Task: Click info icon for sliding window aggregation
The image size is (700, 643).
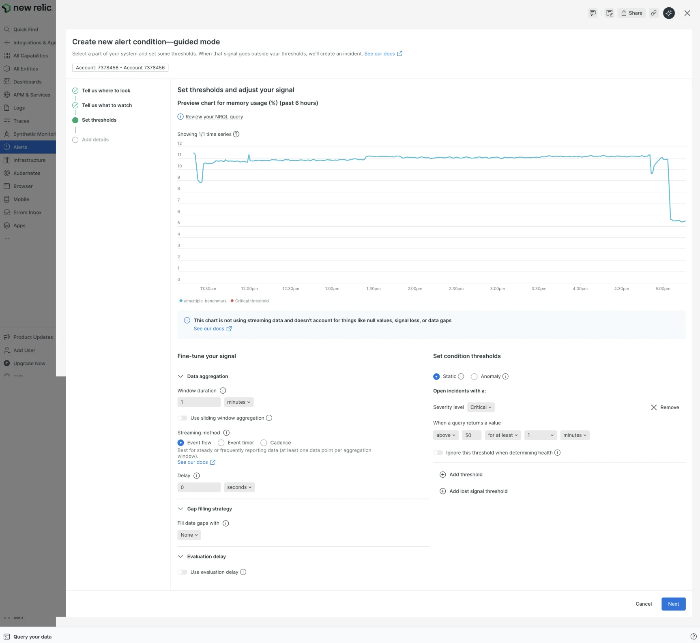Action: pyautogui.click(x=269, y=418)
